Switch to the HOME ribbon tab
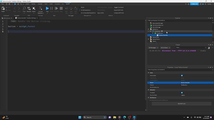Screen dimensions: 214x120 27,4
